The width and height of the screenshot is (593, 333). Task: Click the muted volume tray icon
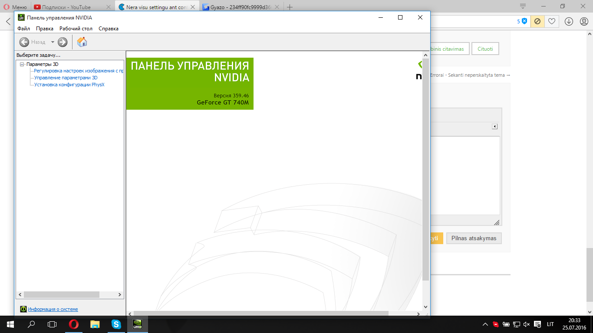coord(527,324)
